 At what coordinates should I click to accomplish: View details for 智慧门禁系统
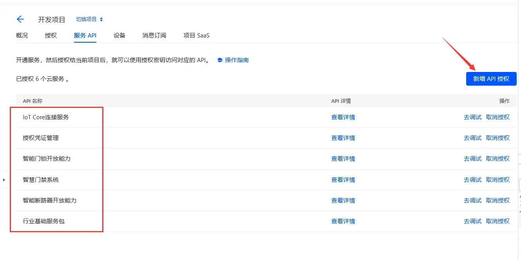tap(343, 179)
